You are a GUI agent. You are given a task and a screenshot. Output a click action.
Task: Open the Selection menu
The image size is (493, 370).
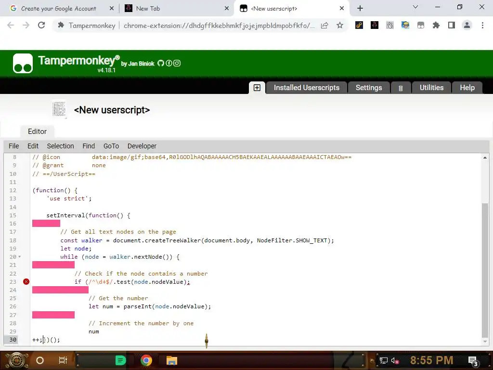60,146
